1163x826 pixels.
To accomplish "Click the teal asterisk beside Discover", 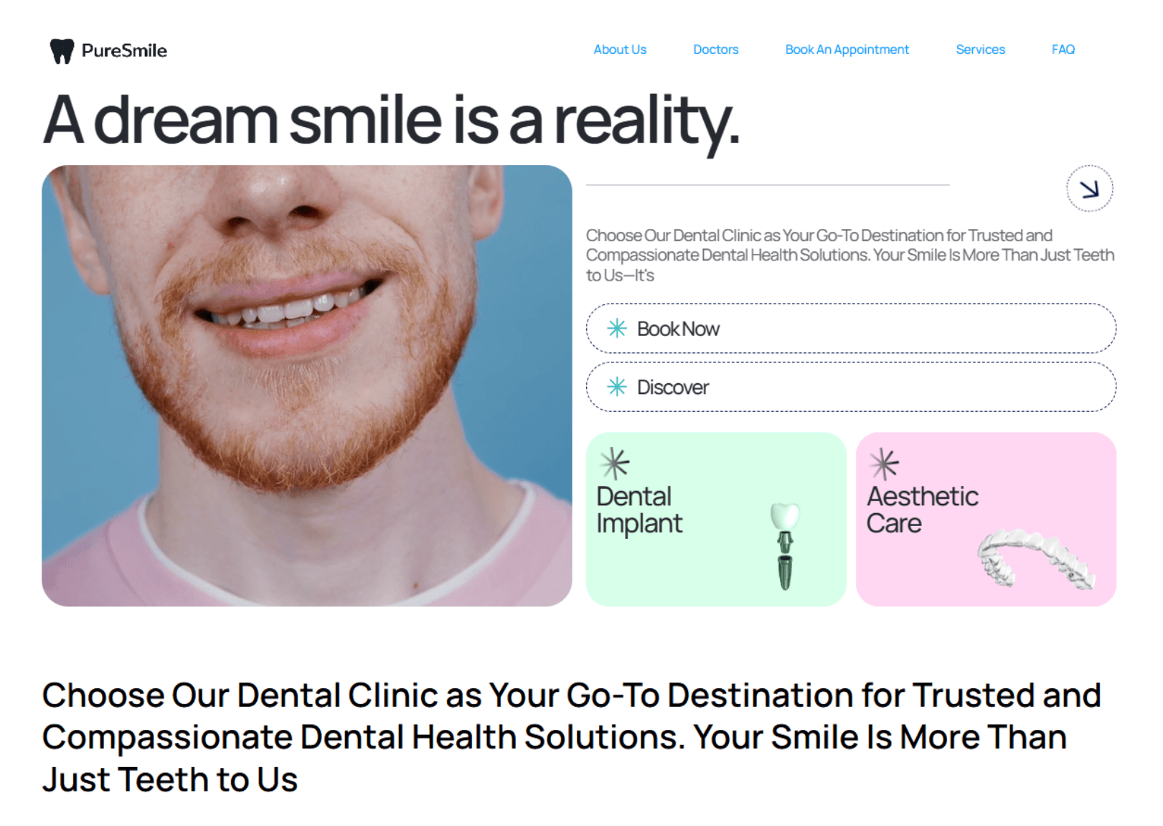I will point(617,387).
